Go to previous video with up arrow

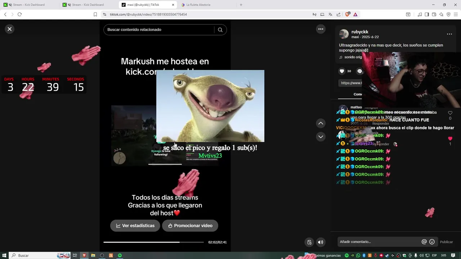point(321,123)
